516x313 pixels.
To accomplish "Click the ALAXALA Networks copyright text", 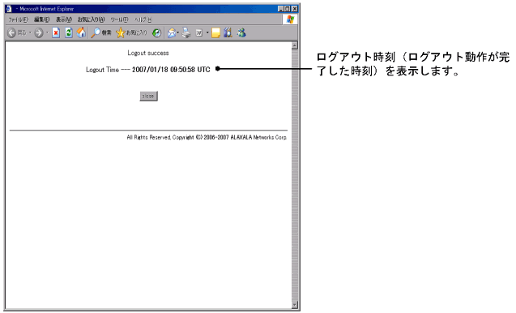I will click(207, 137).
